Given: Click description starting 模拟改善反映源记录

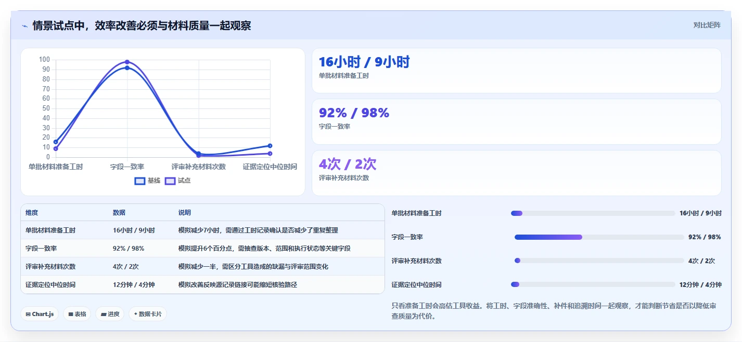Looking at the screenshot, I should [x=238, y=285].
